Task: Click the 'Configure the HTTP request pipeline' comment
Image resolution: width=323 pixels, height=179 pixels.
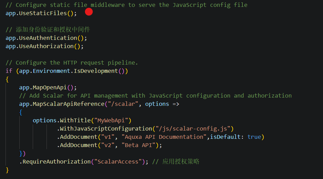Action: [72, 63]
